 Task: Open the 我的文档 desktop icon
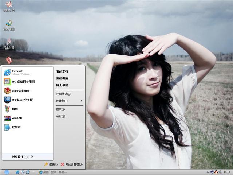(x=9, y=6)
